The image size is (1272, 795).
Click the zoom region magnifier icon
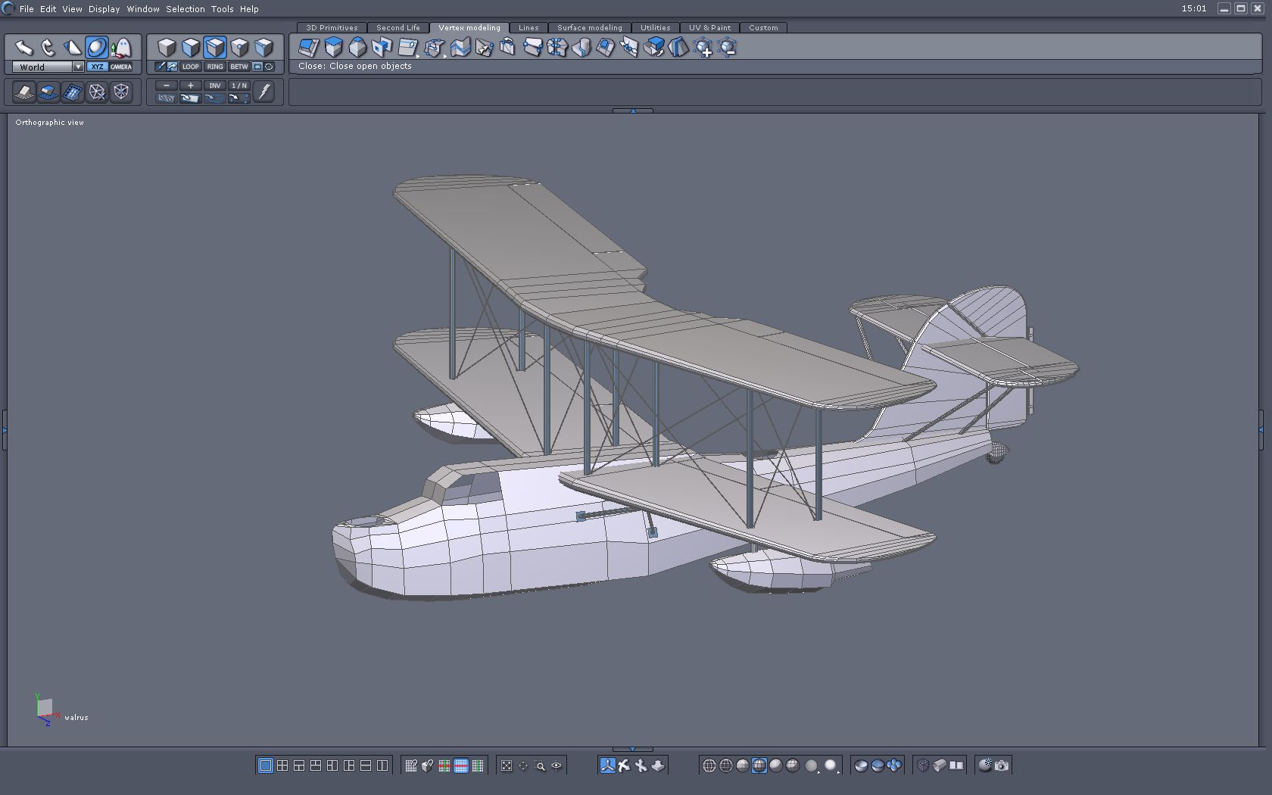coord(540,765)
